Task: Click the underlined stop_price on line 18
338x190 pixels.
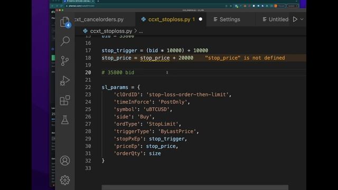Action: click(155, 58)
